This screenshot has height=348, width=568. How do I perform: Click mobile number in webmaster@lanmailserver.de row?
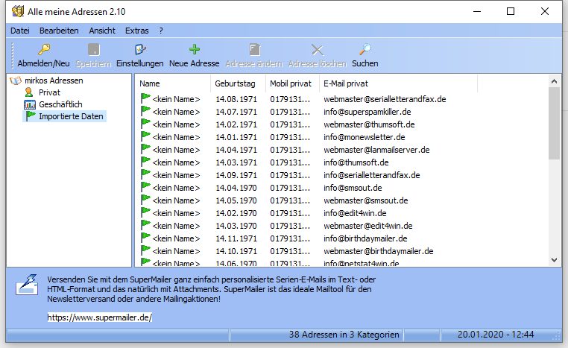pyautogui.click(x=290, y=150)
